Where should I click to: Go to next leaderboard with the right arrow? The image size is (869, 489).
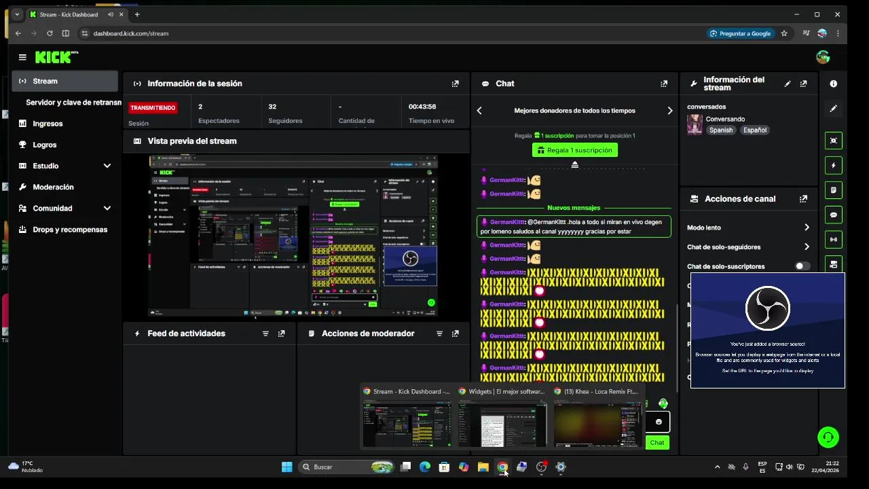(x=670, y=111)
